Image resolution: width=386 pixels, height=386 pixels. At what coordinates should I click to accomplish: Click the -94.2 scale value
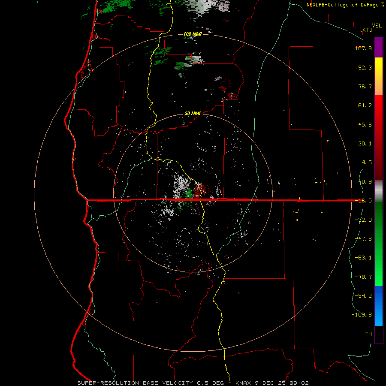tap(363, 296)
